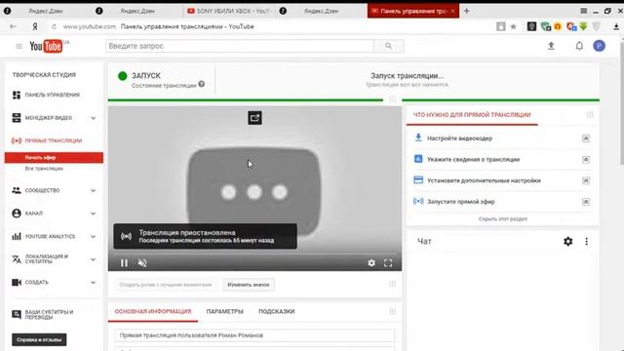Unmute the stream preview player
This screenshot has width=624, height=351.
[x=142, y=263]
